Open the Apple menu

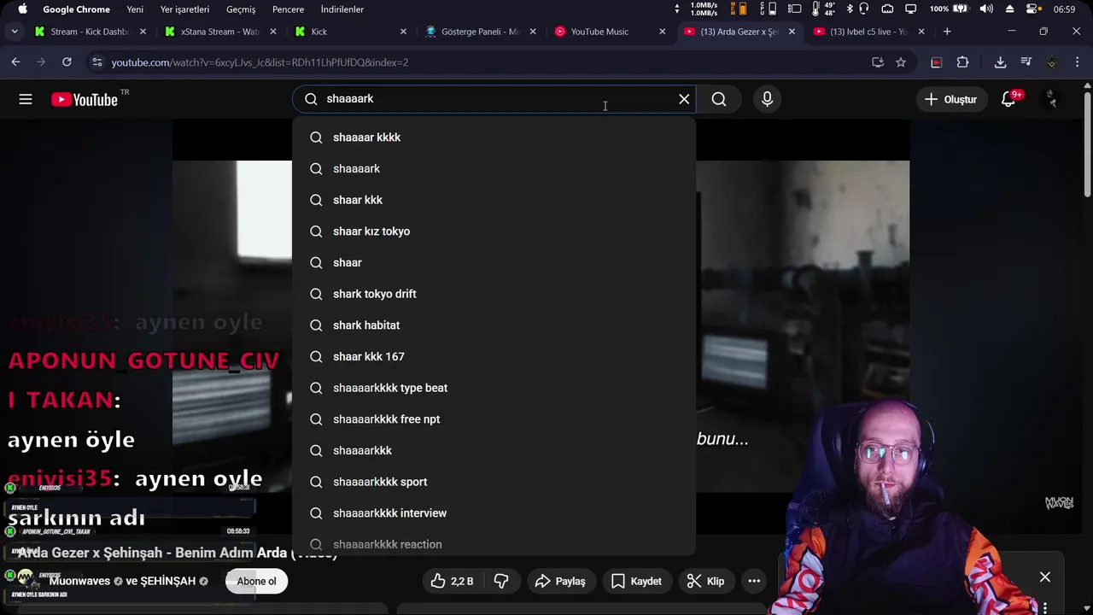23,9
